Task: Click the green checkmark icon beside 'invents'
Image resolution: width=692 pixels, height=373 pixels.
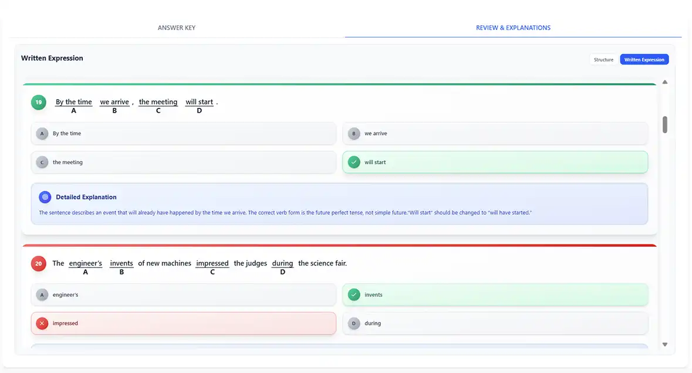Action: click(x=354, y=295)
